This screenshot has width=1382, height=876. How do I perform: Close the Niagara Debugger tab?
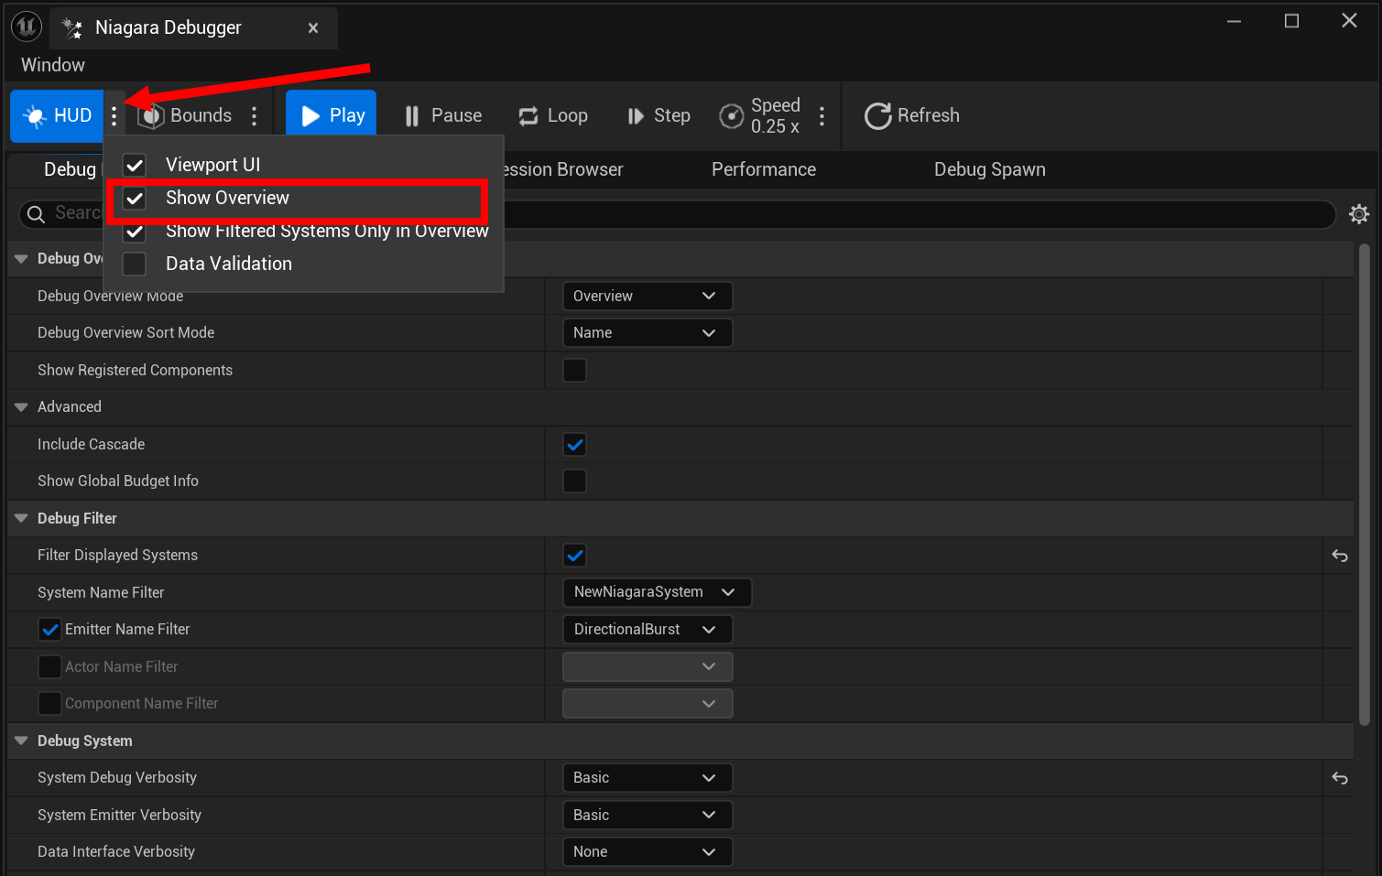pyautogui.click(x=313, y=28)
